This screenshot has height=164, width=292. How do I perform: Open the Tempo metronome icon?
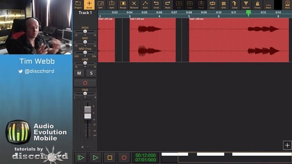(x=257, y=5)
